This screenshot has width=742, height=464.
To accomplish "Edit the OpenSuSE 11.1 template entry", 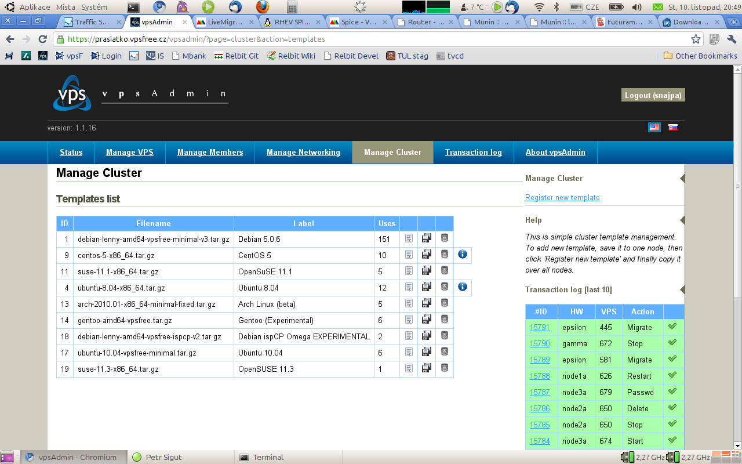I will pyautogui.click(x=409, y=271).
